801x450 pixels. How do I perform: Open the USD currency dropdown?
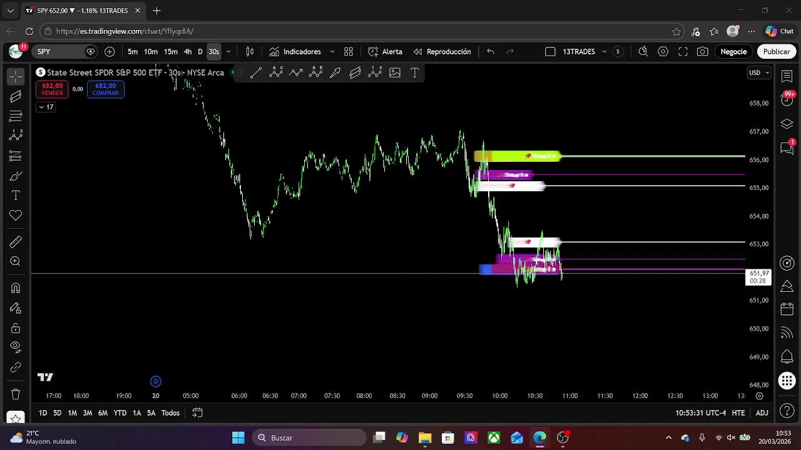coord(759,73)
